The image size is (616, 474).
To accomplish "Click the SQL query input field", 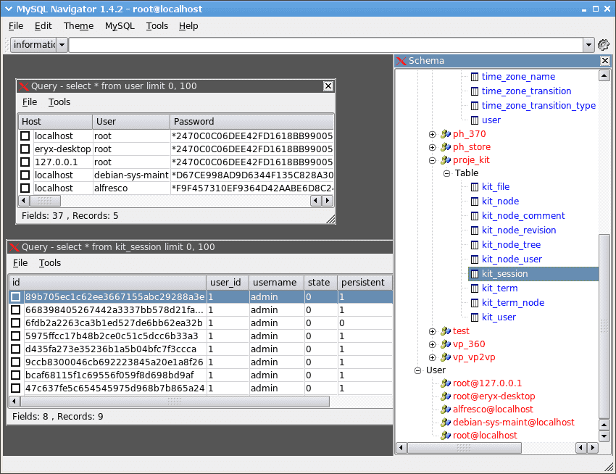I will [x=326, y=45].
